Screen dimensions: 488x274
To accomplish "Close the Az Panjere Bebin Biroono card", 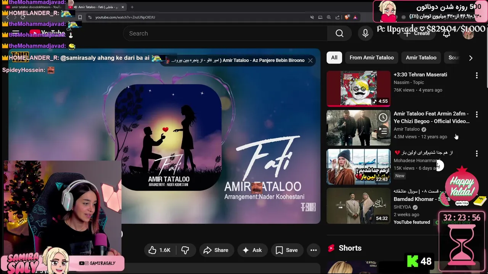I will coord(310,60).
